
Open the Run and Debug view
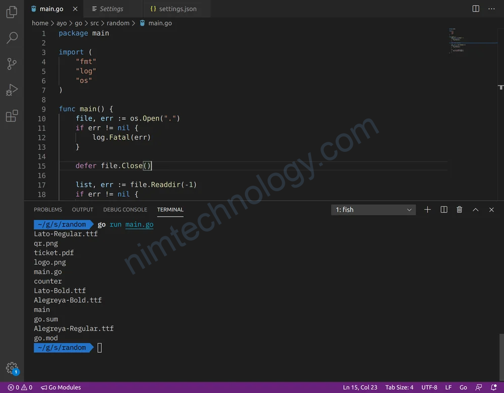pyautogui.click(x=12, y=90)
